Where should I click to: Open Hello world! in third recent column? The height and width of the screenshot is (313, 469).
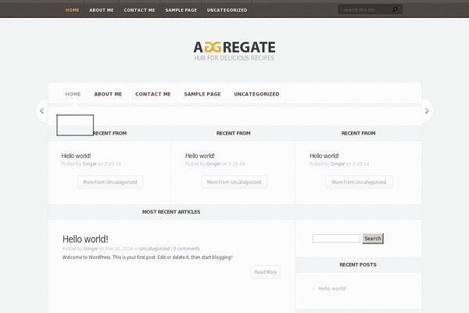point(324,156)
